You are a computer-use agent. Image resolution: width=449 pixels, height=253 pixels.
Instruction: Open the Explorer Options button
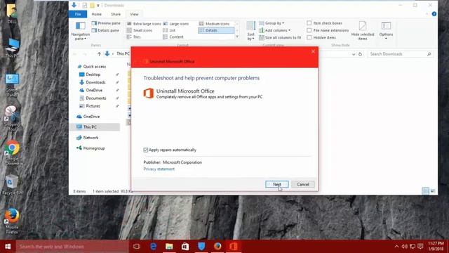(x=386, y=31)
